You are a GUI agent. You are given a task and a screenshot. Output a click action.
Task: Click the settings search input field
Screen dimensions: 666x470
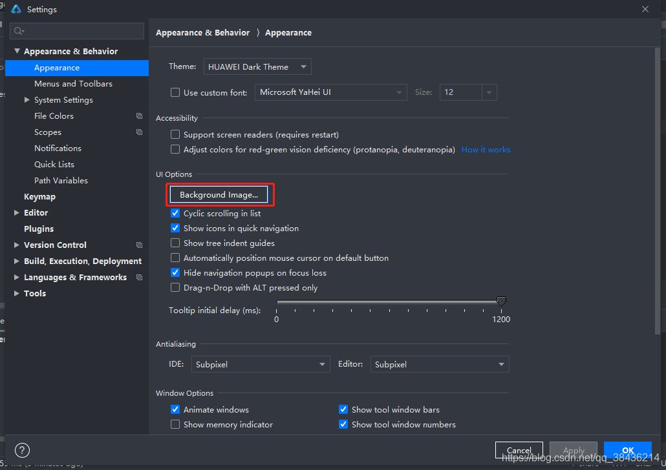point(77,31)
